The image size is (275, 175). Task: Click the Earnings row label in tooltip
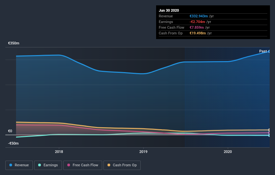[166, 22]
